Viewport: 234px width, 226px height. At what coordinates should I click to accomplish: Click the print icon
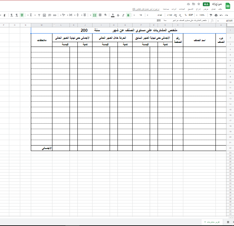tap(216, 15)
